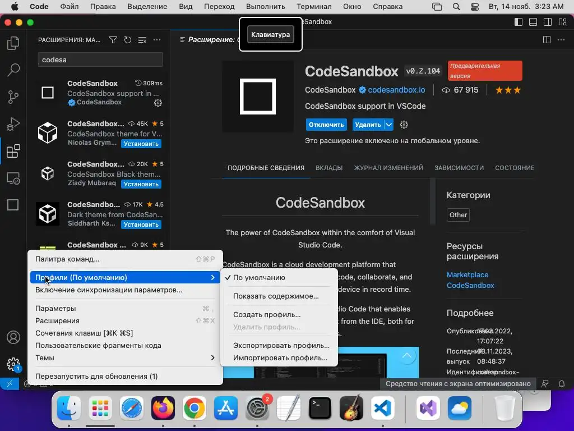The image size is (574, 431).
Task: Click the Other category tag
Action: click(458, 215)
